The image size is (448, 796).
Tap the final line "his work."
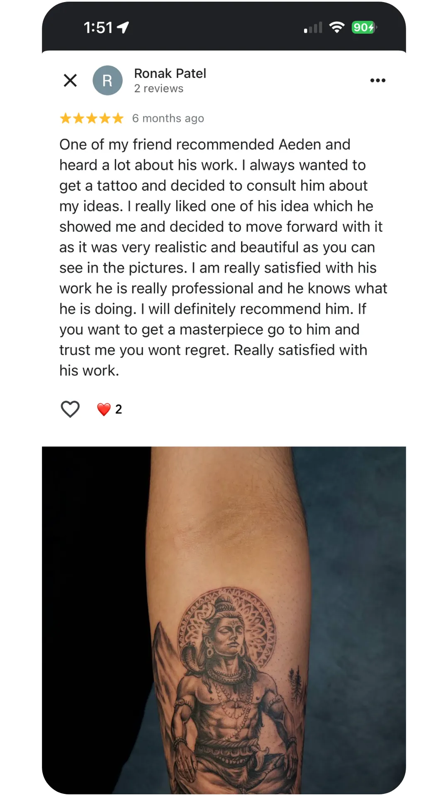coord(89,371)
